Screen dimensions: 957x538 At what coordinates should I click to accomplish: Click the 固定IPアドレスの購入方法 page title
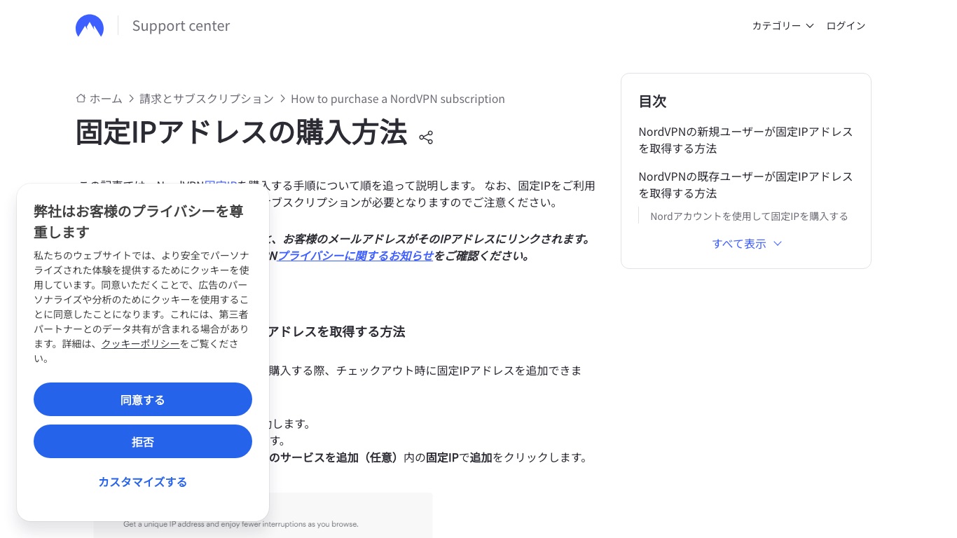tap(242, 132)
